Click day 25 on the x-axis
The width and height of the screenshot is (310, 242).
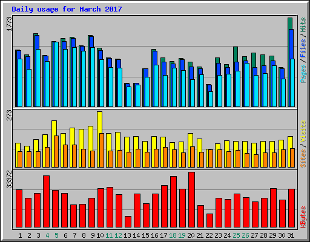(236, 235)
